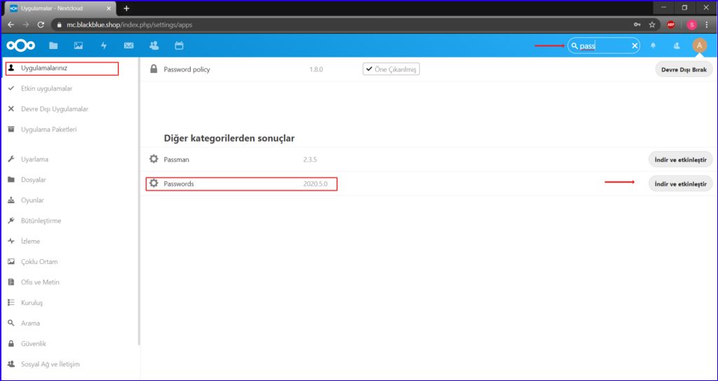Bookmark the page with star icon

(x=652, y=25)
